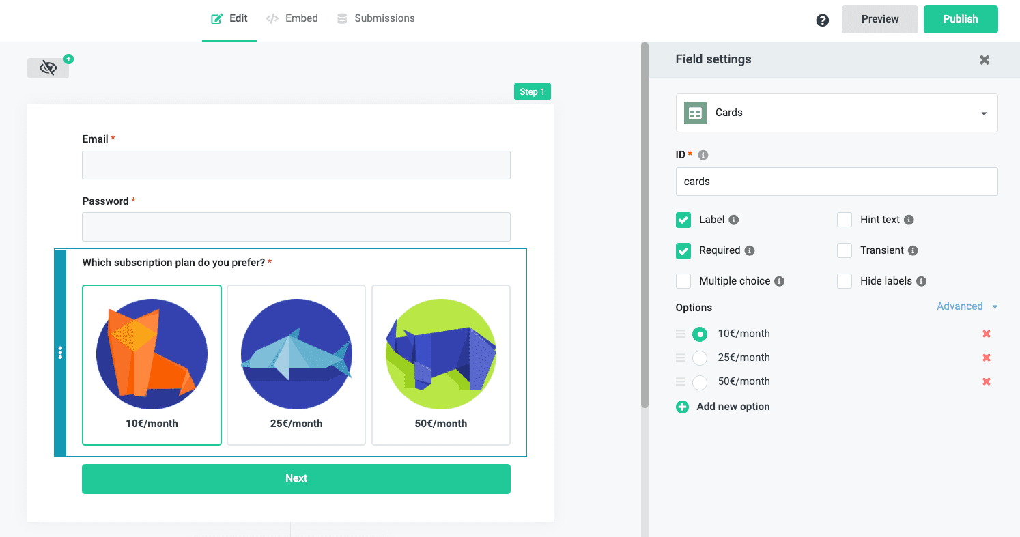Click the green plus badge on eye button
This screenshot has height=537, width=1020.
(x=68, y=59)
